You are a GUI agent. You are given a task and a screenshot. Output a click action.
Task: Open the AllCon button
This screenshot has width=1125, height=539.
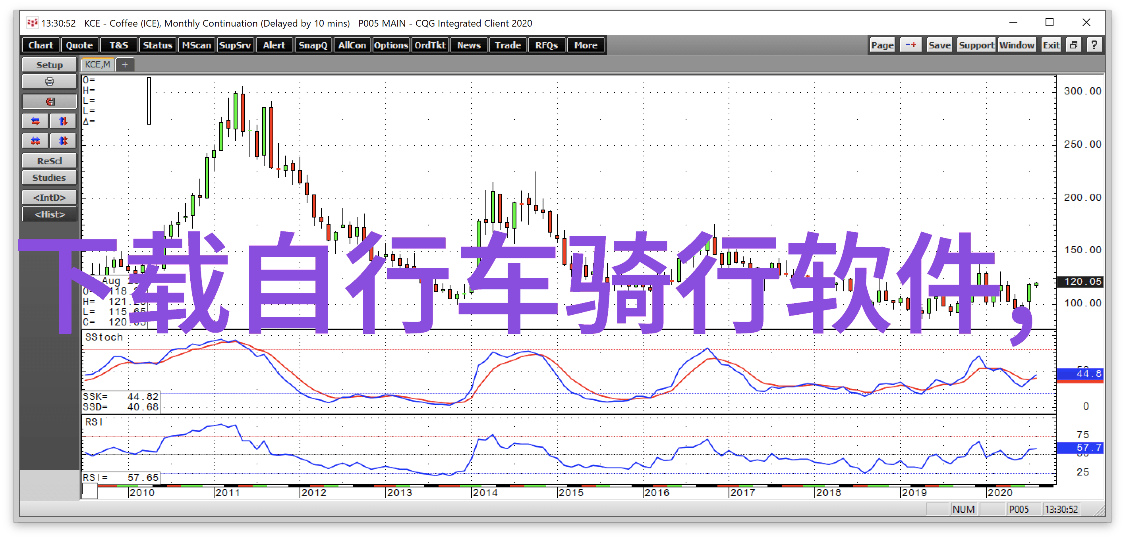(x=352, y=45)
